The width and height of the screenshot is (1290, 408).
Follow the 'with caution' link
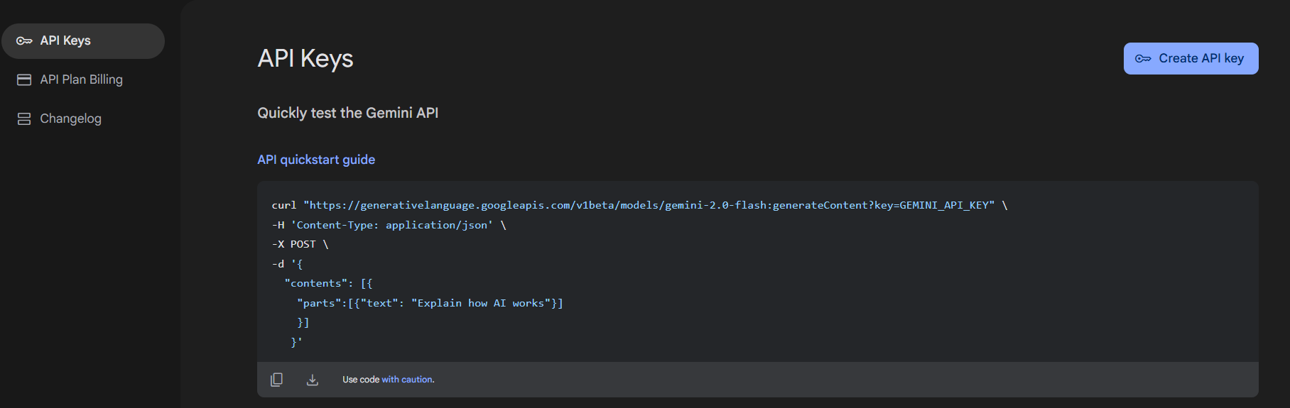(408, 380)
